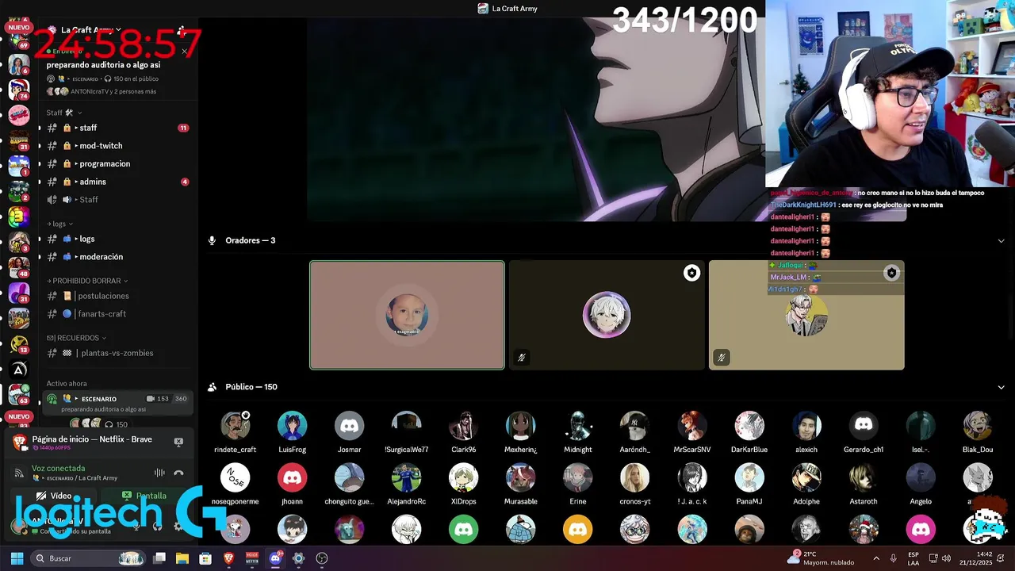1015x571 pixels.
Task: Open server with 74 unread badge
Action: click(19, 89)
